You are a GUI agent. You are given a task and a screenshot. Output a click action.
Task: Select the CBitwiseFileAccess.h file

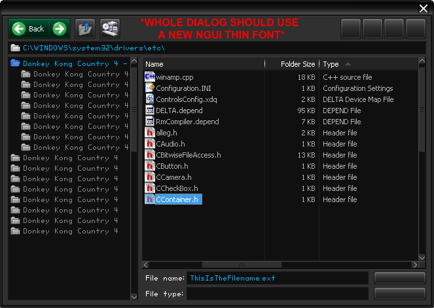[x=188, y=154]
